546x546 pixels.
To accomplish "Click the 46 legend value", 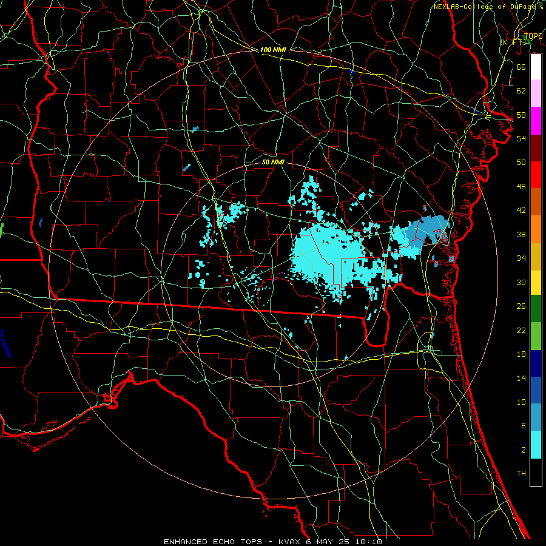I will coord(521,187).
